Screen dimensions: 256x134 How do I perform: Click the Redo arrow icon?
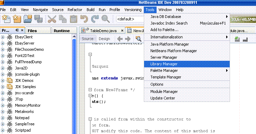coord(95,19)
